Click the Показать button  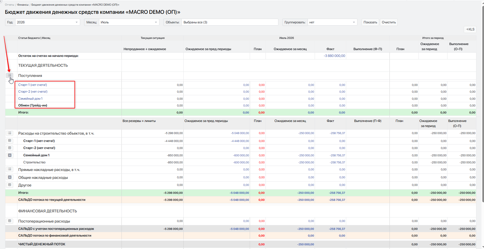pos(370,22)
